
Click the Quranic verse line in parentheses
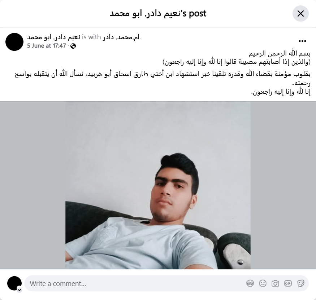[237, 62]
